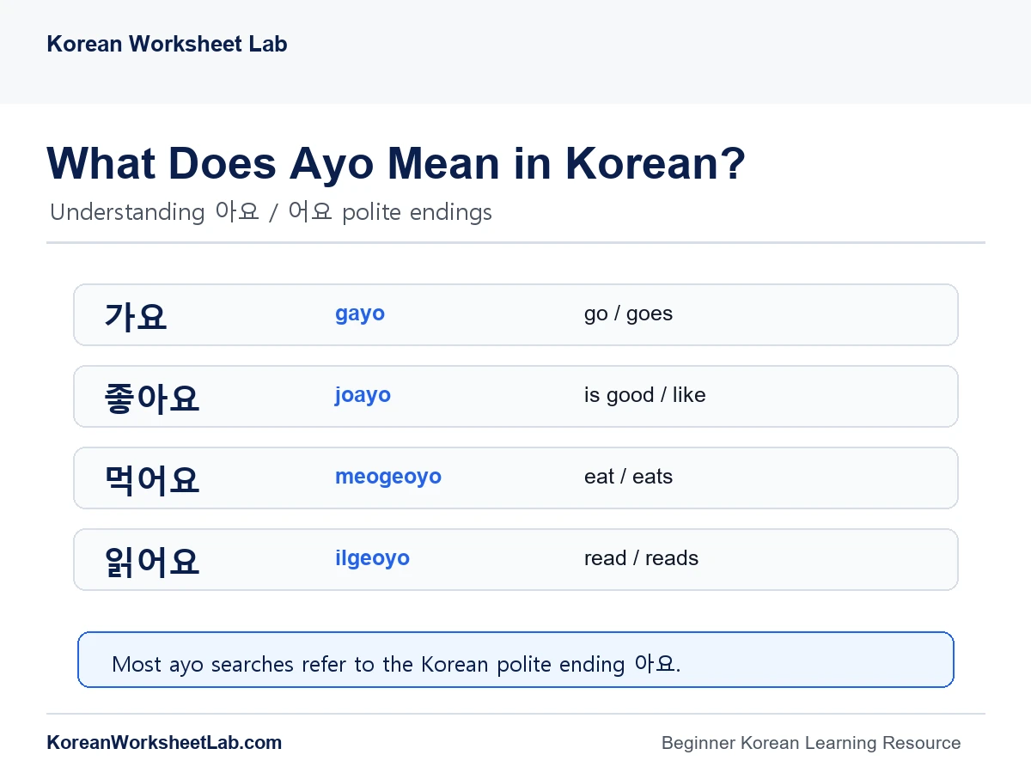Click the meaning go / goes
This screenshot has height=773, width=1031.
(x=628, y=313)
